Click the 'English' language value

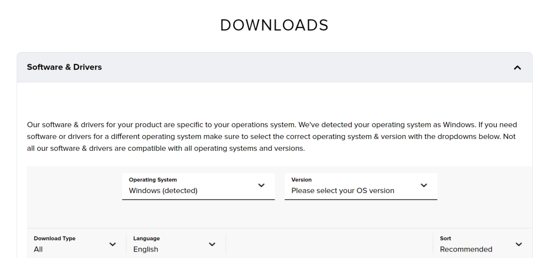point(146,249)
